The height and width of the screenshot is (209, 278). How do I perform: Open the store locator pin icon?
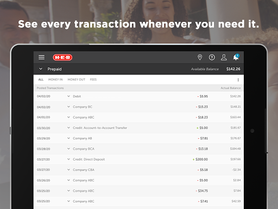[x=200, y=57]
